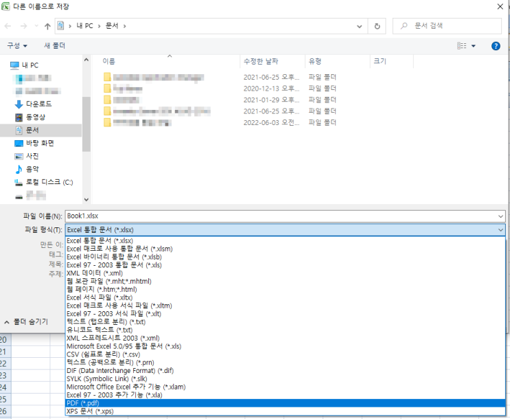The width and height of the screenshot is (510, 419).
Task: Open recent locations dropdown arrow
Action: point(36,26)
